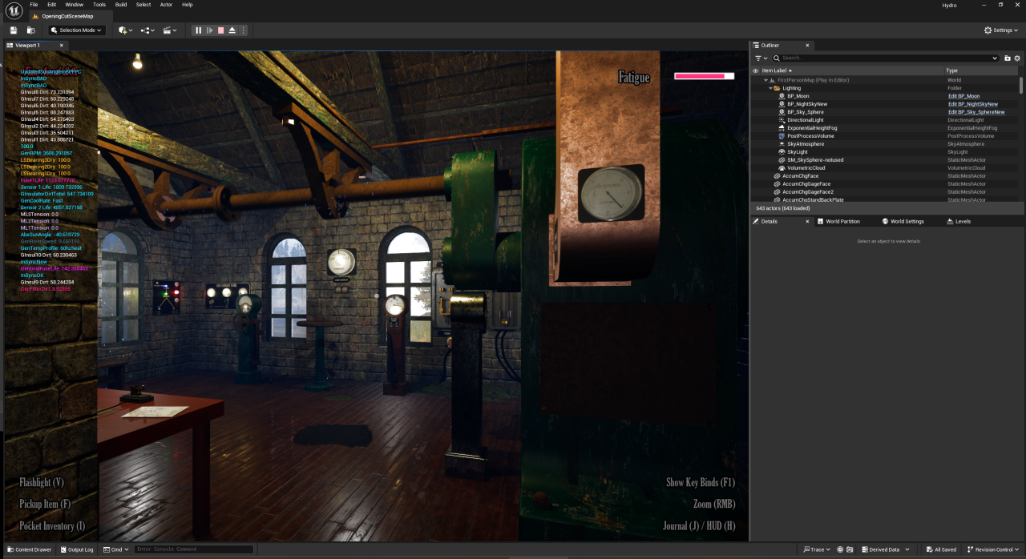Collapse the Lighting folder

point(770,88)
